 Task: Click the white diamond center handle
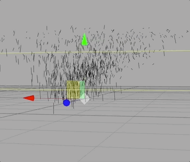pyautogui.click(x=84, y=99)
